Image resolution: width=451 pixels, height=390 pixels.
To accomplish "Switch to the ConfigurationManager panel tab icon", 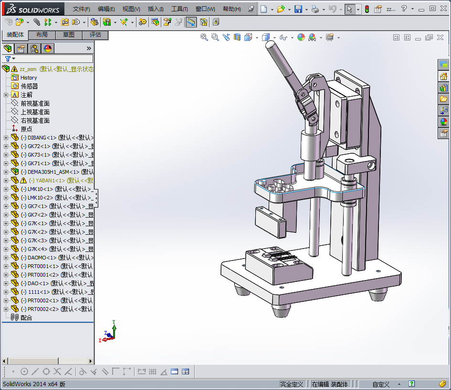I will pyautogui.click(x=34, y=48).
